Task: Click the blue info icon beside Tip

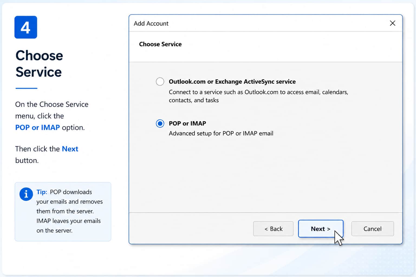Action: click(x=26, y=194)
